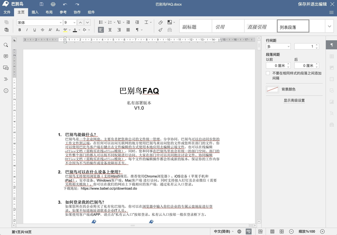Open the babel.cc download link in the document
This screenshot has width=337, height=235.
[x=109, y=188]
